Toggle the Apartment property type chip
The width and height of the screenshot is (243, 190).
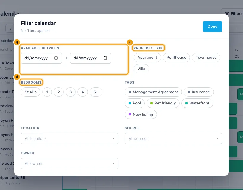tap(147, 58)
